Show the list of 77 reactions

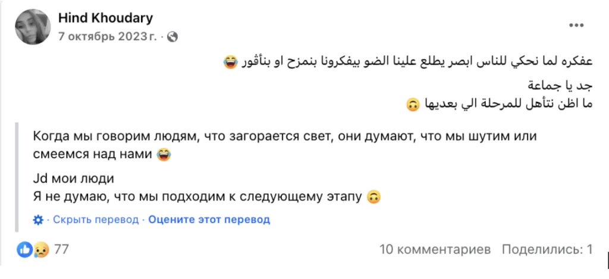click(x=61, y=249)
